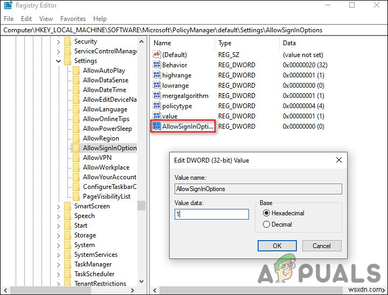The width and height of the screenshot is (388, 295).
Task: Click the AllowOnlineTips folder icon
Action: 76,118
